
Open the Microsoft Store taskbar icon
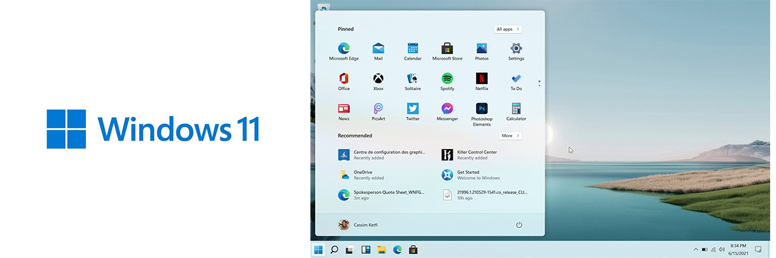[413, 250]
